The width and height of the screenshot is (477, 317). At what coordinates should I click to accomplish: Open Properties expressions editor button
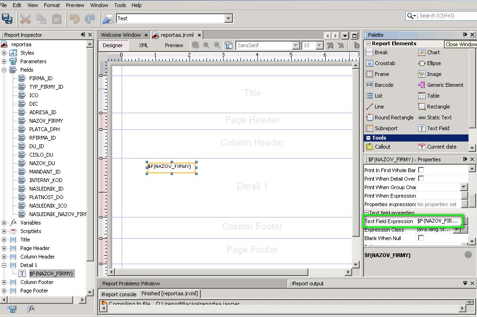464,204
